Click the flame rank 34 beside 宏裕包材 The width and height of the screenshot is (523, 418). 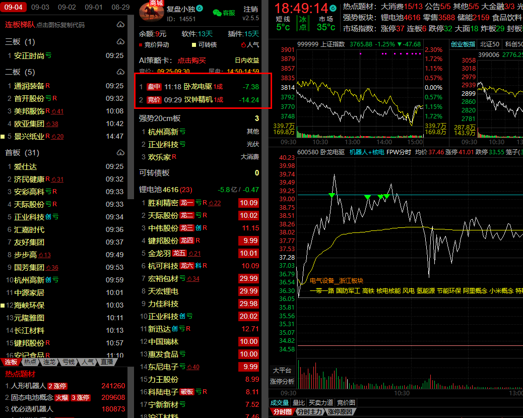[x=193, y=279]
